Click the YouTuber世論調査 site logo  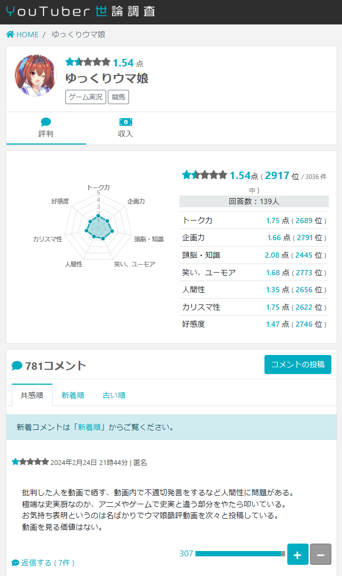coord(81,12)
